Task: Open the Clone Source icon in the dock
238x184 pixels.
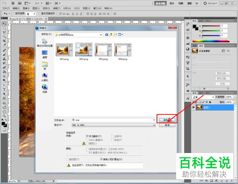Action: pyautogui.click(x=188, y=69)
